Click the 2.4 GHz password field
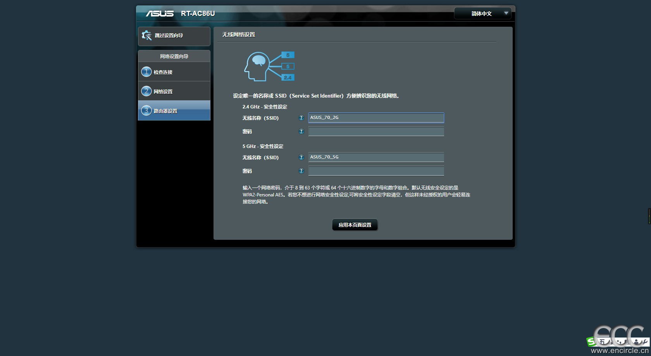The height and width of the screenshot is (356, 651). point(376,132)
